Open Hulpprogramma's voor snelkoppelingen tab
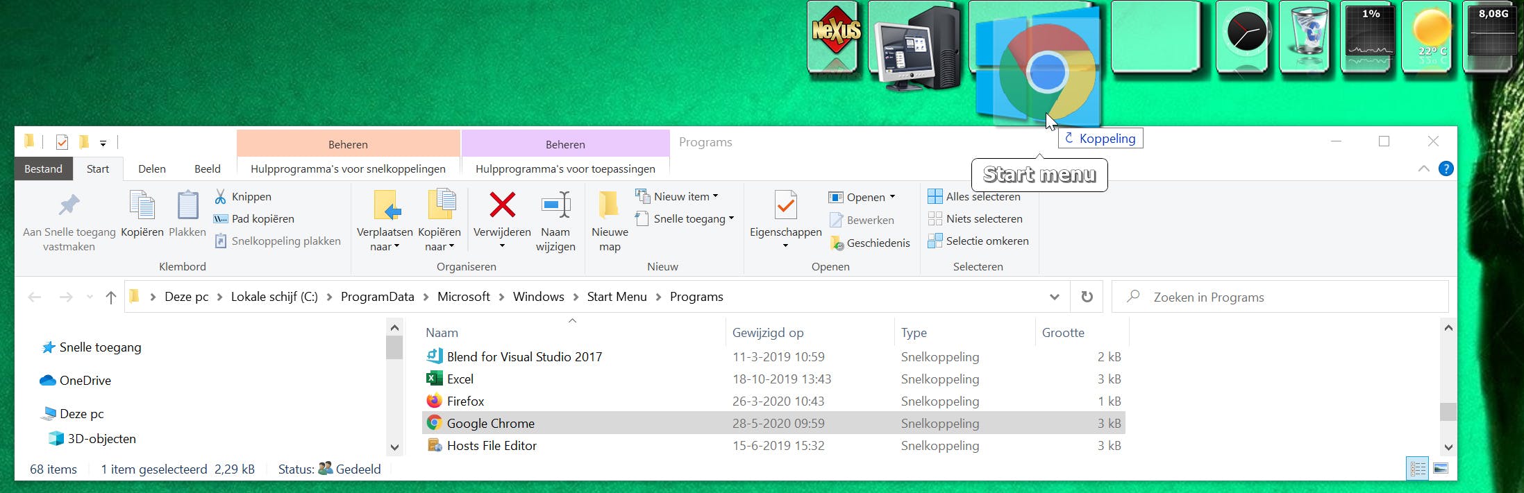Viewport: 1524px width, 493px height. coord(348,169)
